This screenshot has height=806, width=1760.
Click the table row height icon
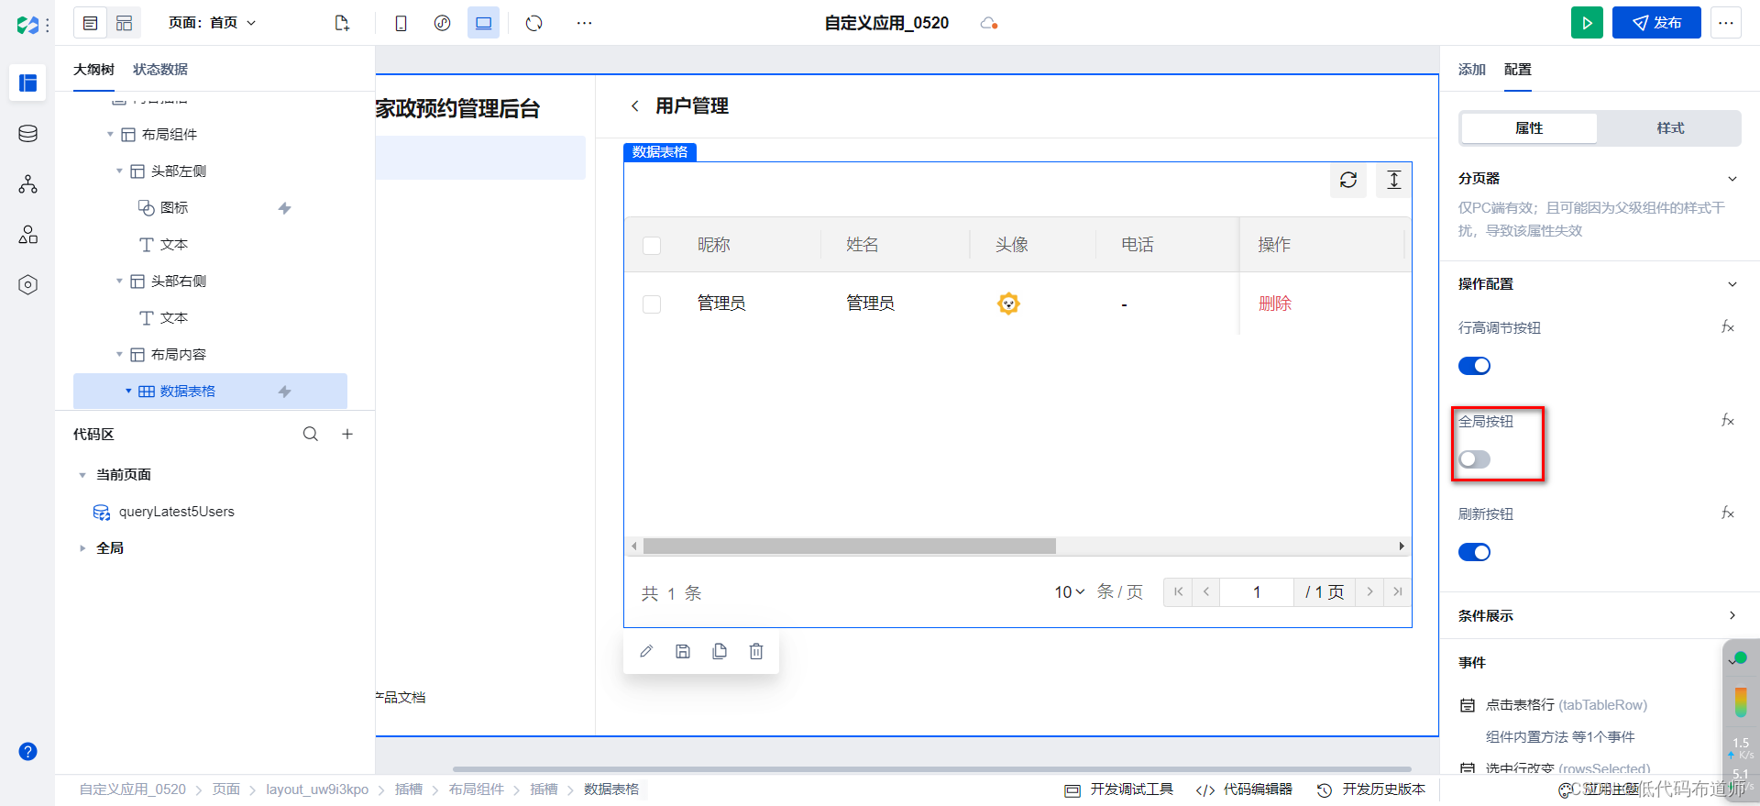(x=1394, y=180)
